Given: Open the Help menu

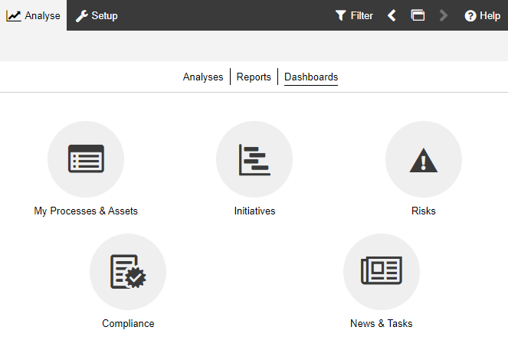Looking at the screenshot, I should 482,15.
